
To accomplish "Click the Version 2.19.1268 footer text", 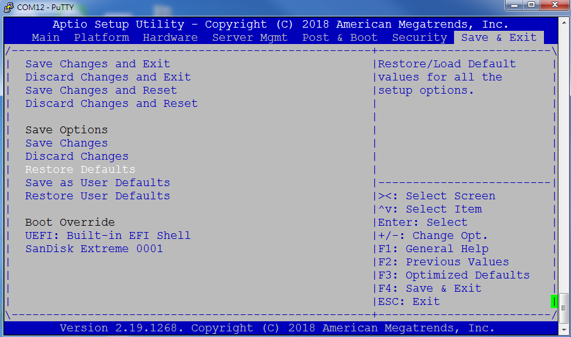I will pyautogui.click(x=277, y=328).
